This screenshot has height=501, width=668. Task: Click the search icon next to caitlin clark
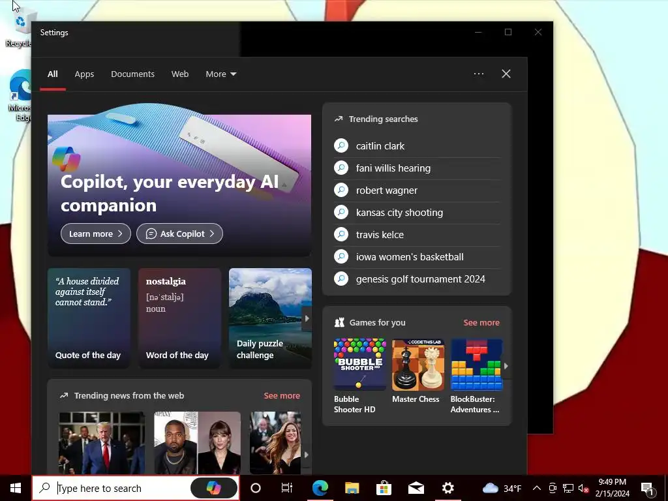341,145
